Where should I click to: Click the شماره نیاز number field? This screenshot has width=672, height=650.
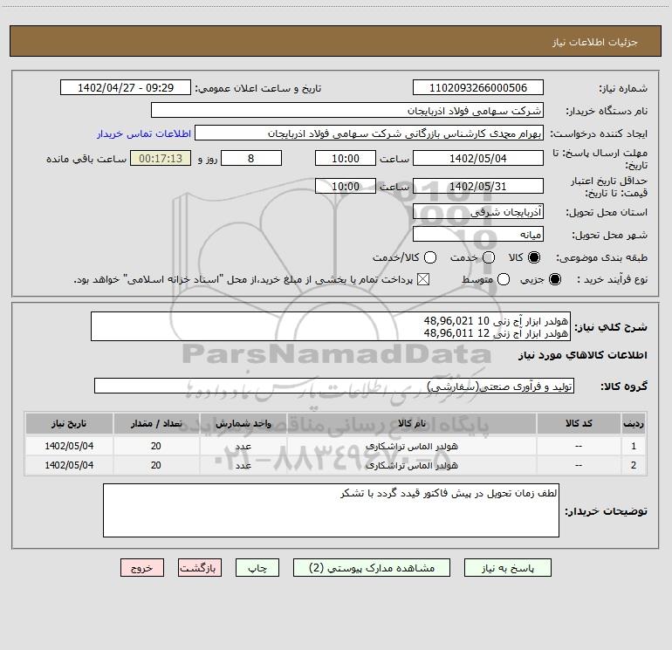[478, 88]
